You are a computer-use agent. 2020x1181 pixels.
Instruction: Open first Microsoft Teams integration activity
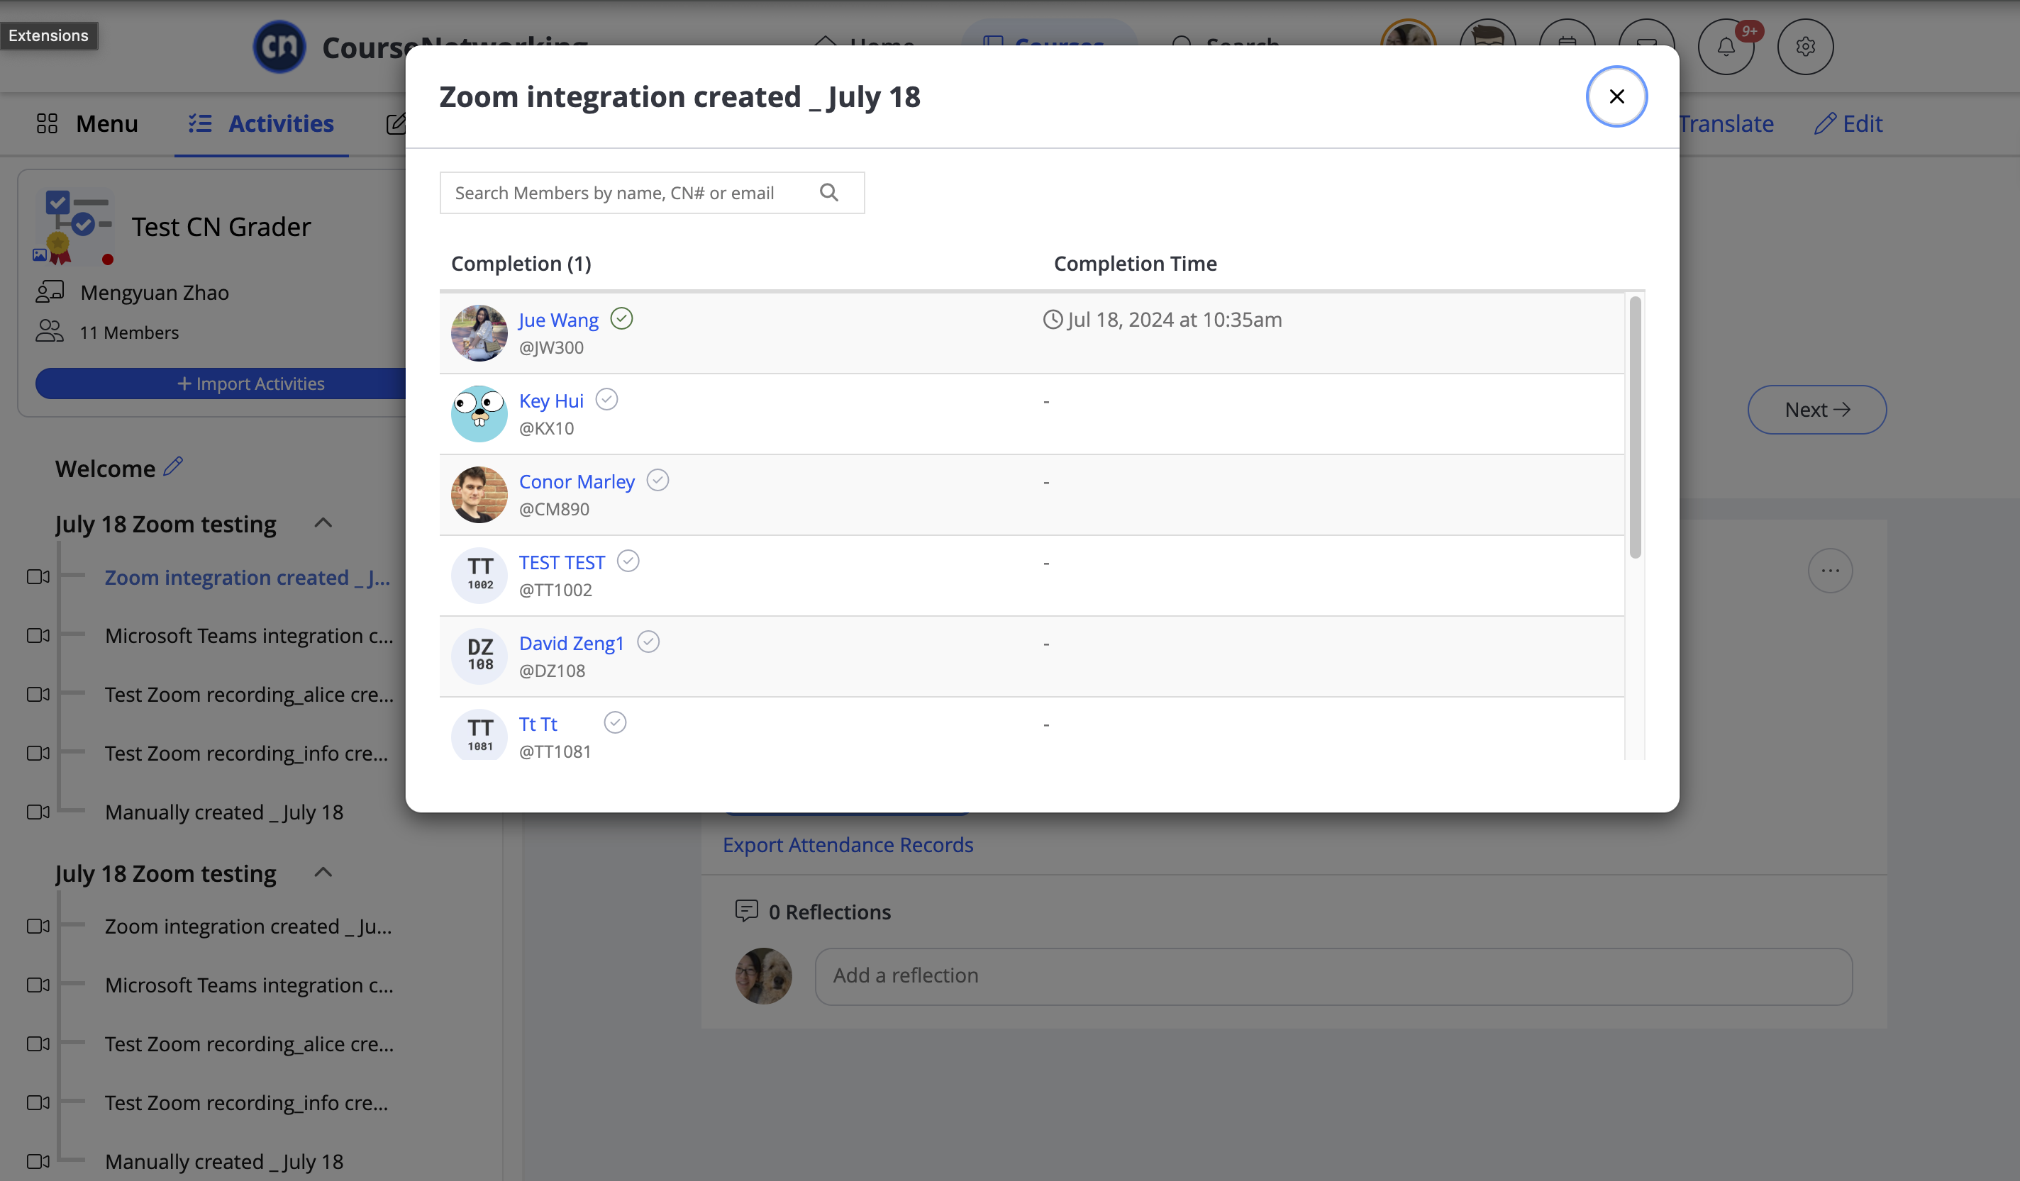(249, 635)
